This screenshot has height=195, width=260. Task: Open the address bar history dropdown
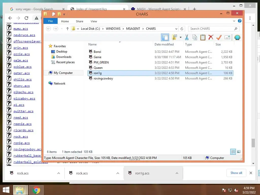176,29
